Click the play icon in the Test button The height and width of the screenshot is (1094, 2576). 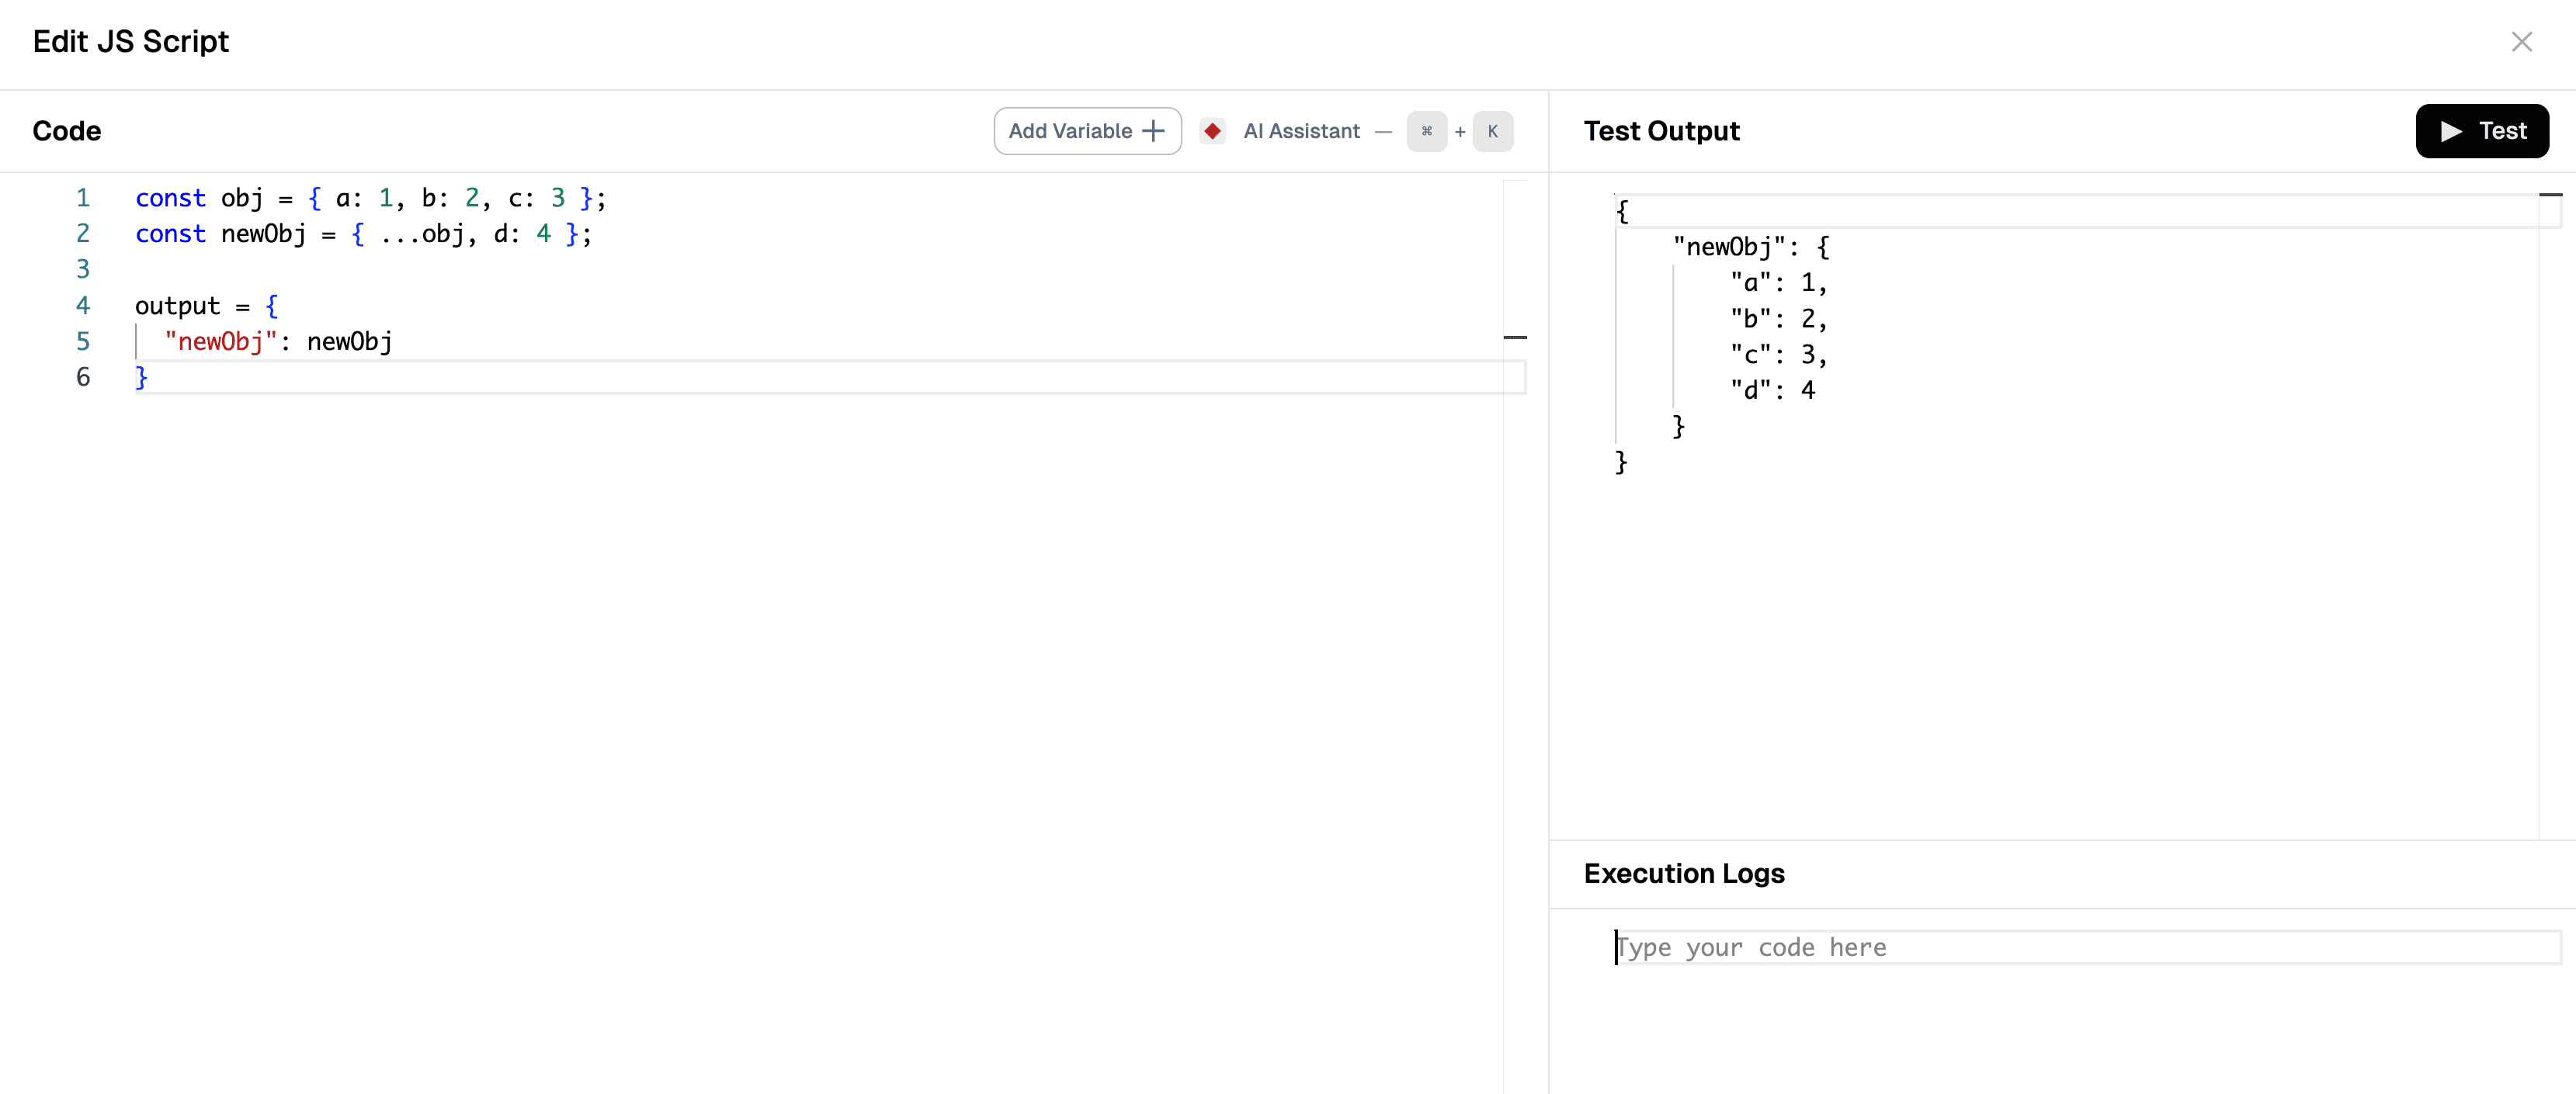coord(2450,131)
